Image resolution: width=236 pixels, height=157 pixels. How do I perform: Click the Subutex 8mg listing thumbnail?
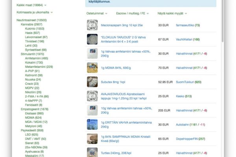point(92,82)
